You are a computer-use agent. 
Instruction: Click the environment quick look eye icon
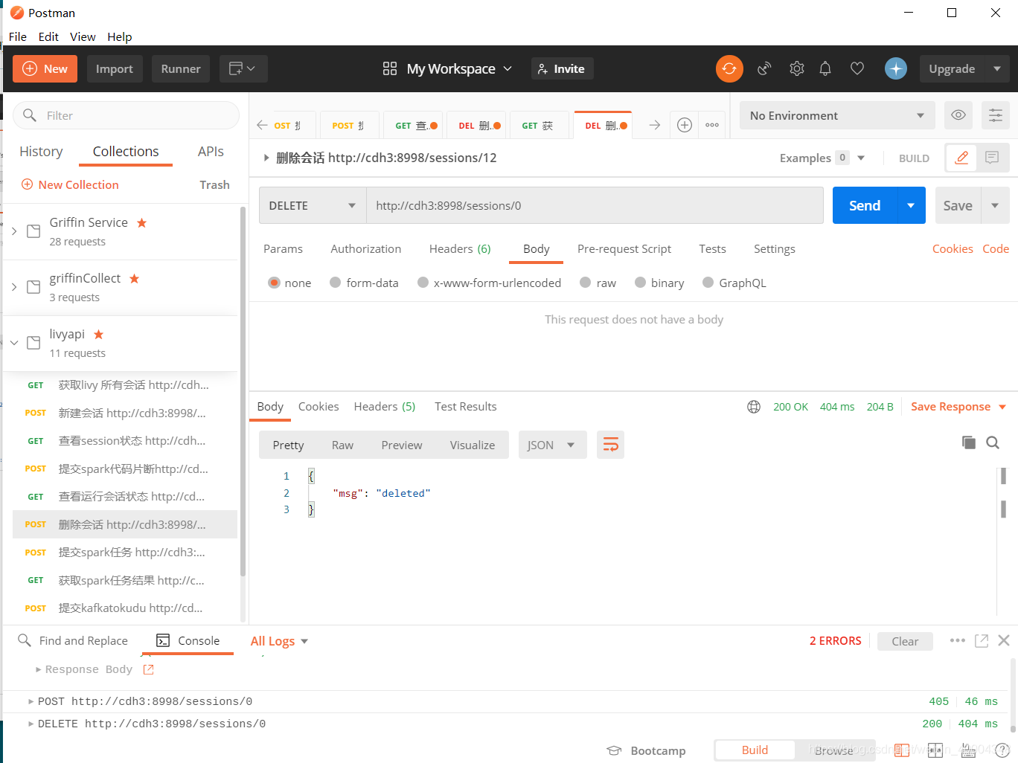coord(958,115)
